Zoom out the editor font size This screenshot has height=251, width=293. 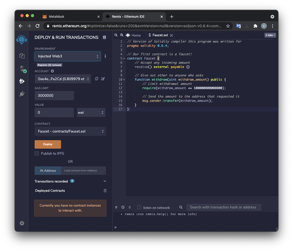116,35
